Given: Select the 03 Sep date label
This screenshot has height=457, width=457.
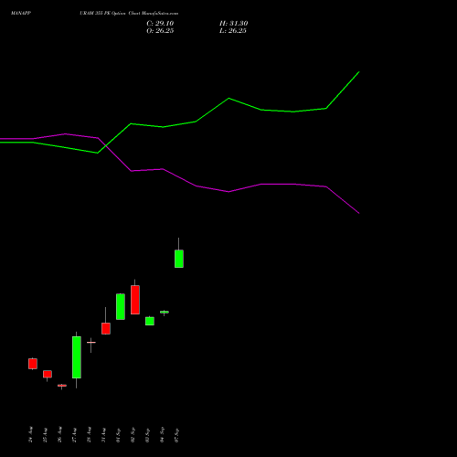Looking at the screenshot, I should click(x=147, y=434).
